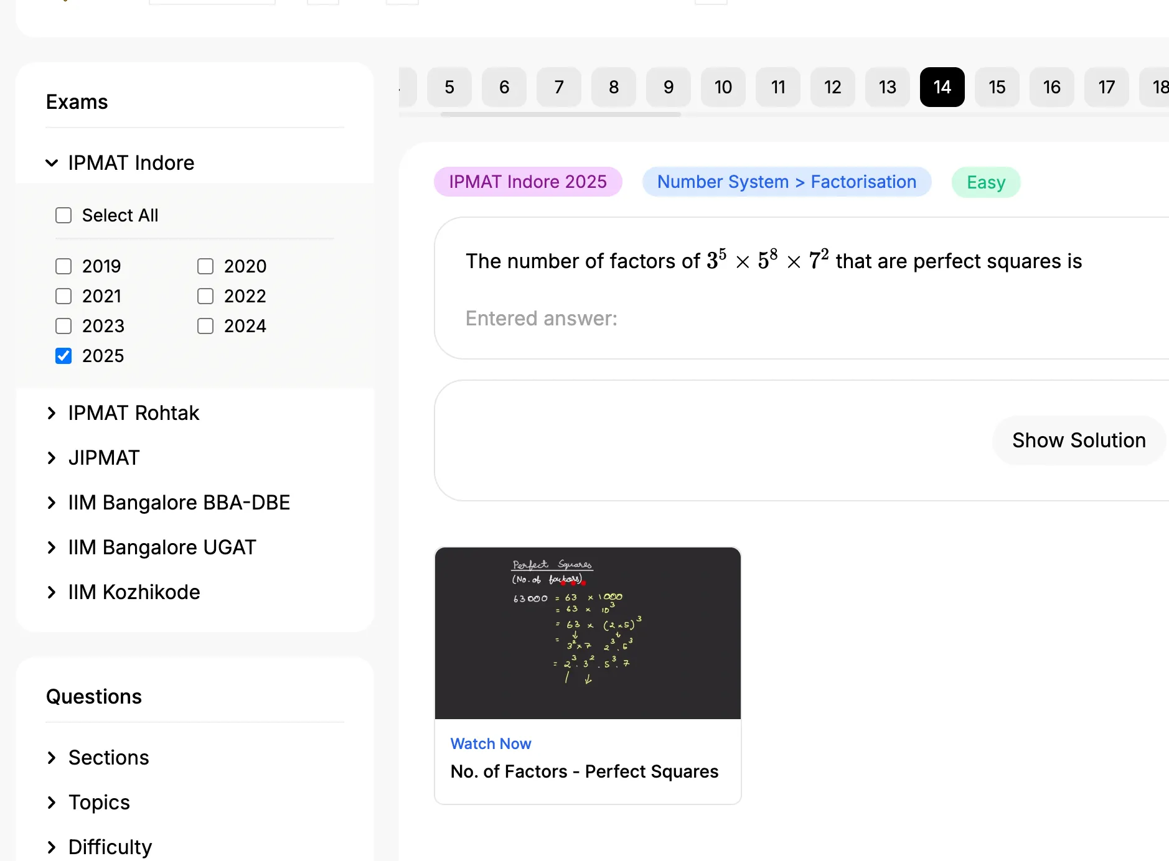Image resolution: width=1169 pixels, height=861 pixels.
Task: Jump to question 9
Action: tap(669, 87)
